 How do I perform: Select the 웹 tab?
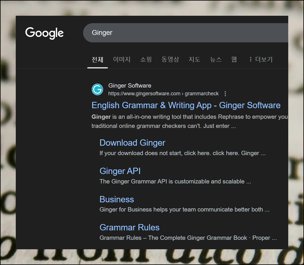234,59
